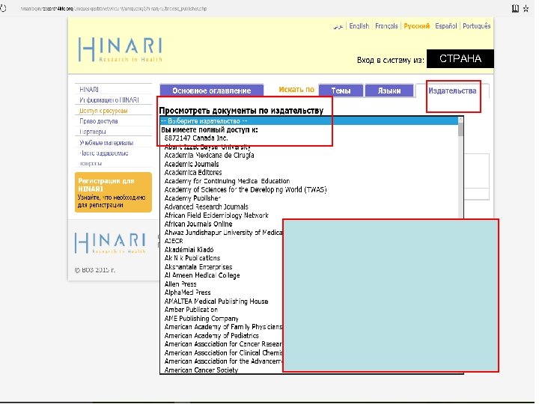539x404 pixels.
Task: Switch language to Español
Action: 446,26
